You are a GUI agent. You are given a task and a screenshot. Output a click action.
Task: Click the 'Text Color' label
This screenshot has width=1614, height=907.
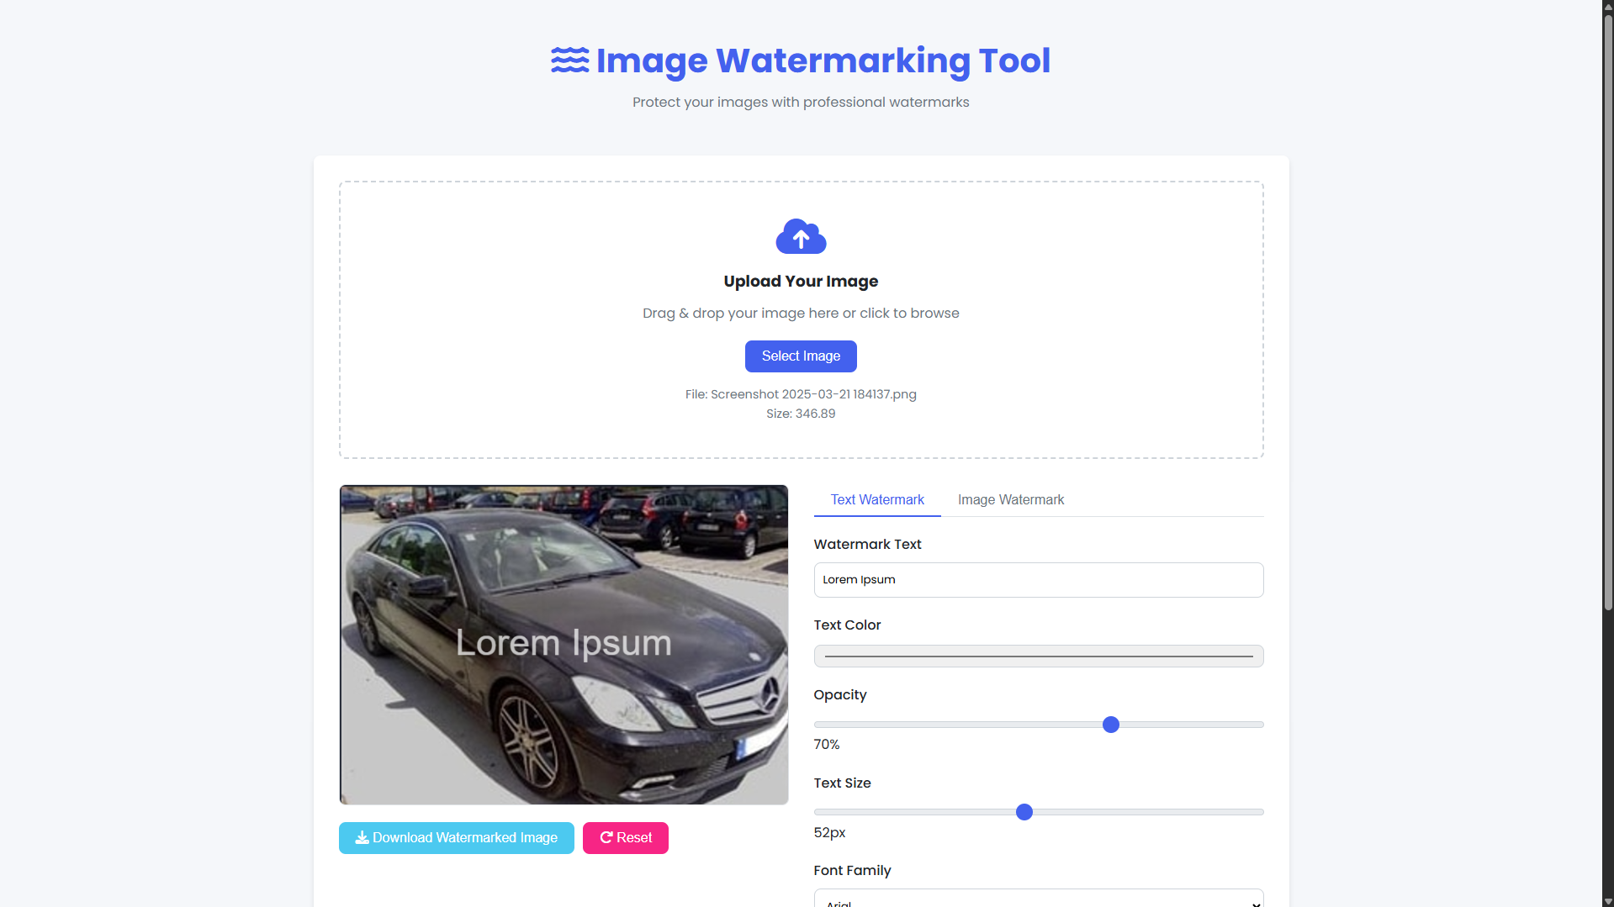[x=848, y=625]
